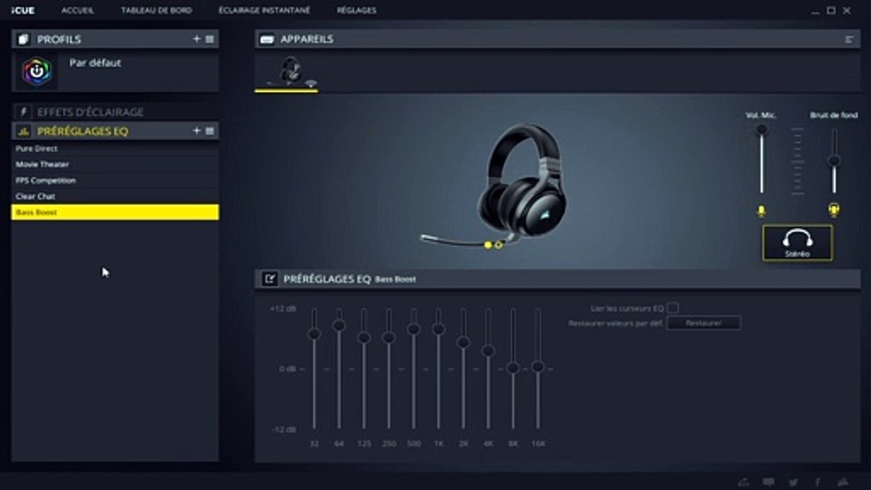The height and width of the screenshot is (490, 871).
Task: Add a new profile with the plus icon
Action: (197, 39)
